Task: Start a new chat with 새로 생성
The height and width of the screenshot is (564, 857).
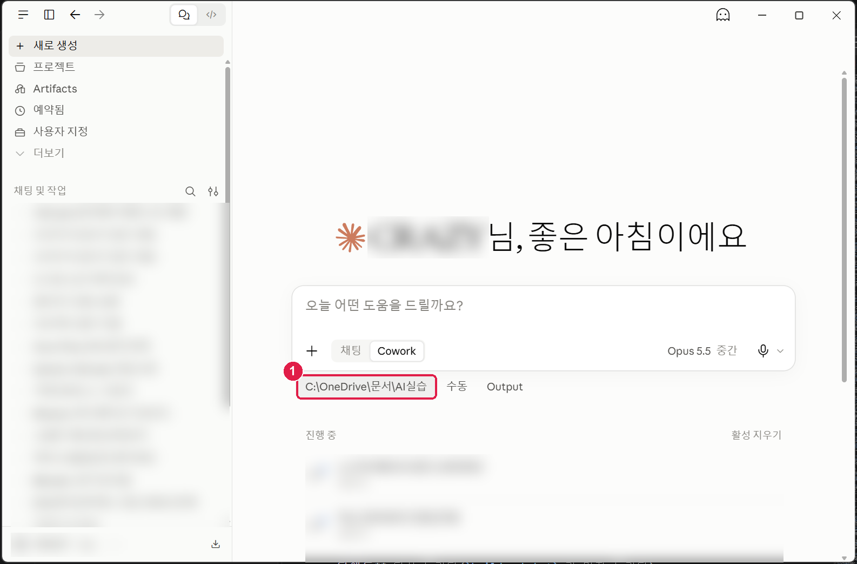Action: pos(116,46)
